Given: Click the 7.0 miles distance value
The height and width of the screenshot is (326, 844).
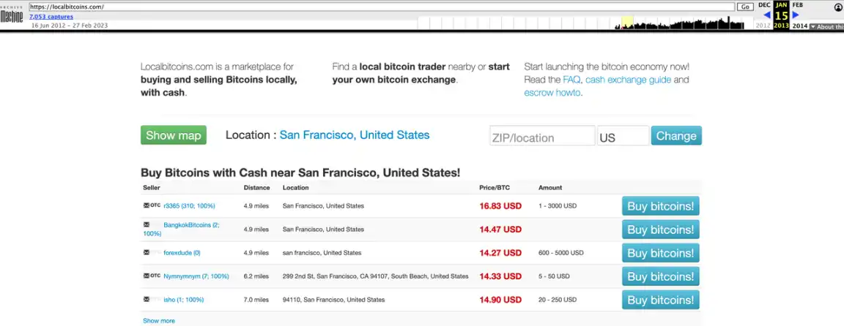Looking at the screenshot, I should 256,300.
